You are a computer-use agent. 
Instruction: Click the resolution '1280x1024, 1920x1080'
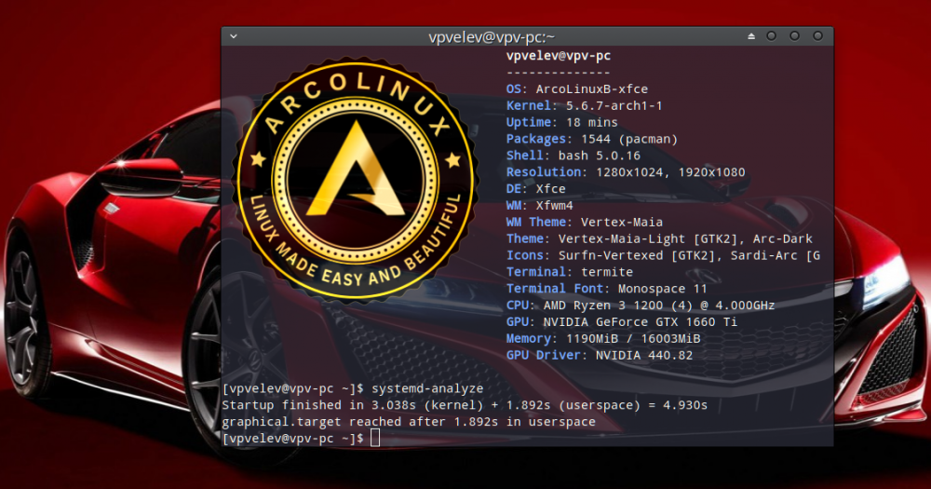pos(670,172)
